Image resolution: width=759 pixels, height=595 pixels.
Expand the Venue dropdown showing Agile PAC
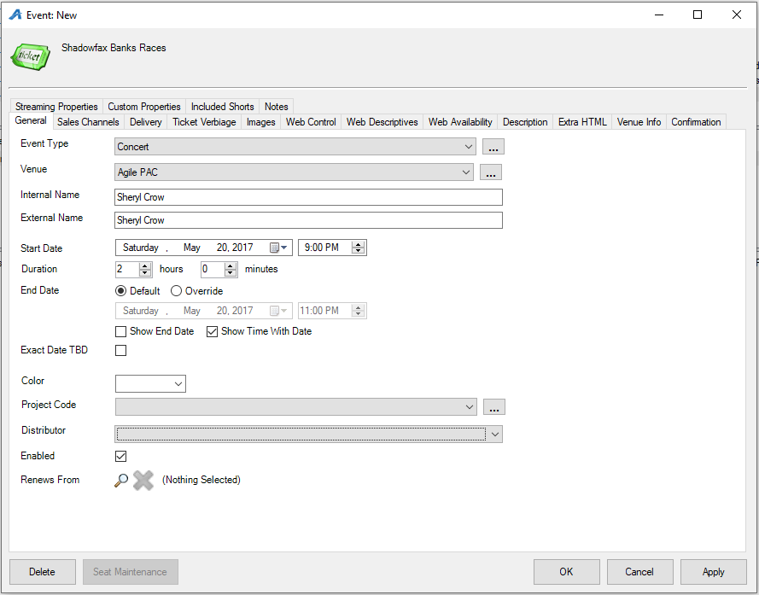coord(465,172)
